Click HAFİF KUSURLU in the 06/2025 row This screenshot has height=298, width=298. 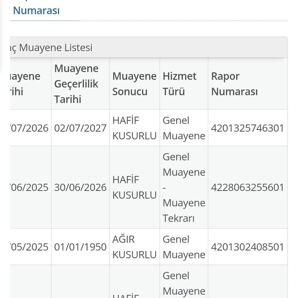coord(135,187)
